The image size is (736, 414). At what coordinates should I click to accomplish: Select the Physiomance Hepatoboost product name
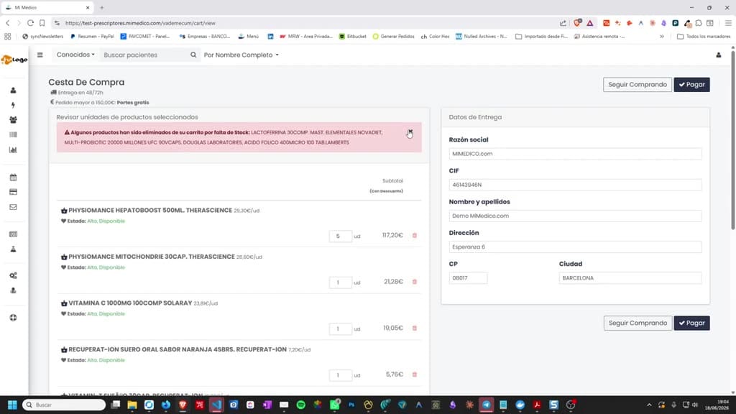(150, 211)
